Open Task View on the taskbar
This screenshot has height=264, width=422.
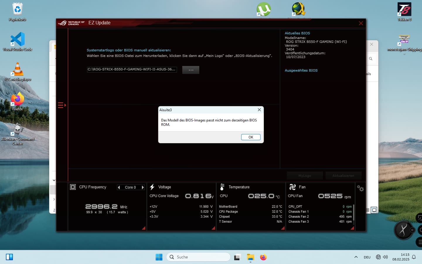click(237, 257)
